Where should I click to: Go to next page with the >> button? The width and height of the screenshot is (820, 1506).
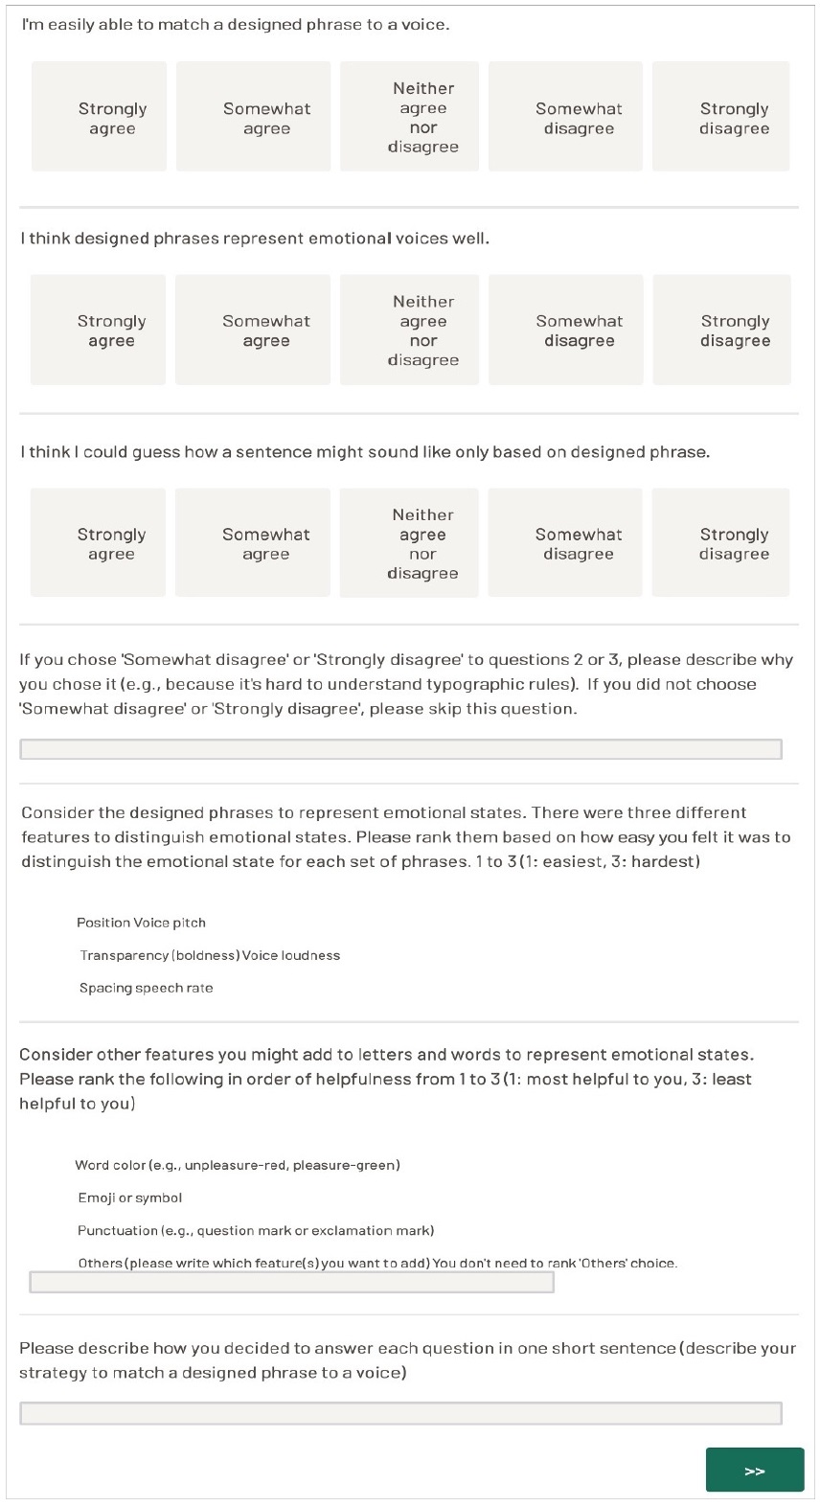(755, 1470)
